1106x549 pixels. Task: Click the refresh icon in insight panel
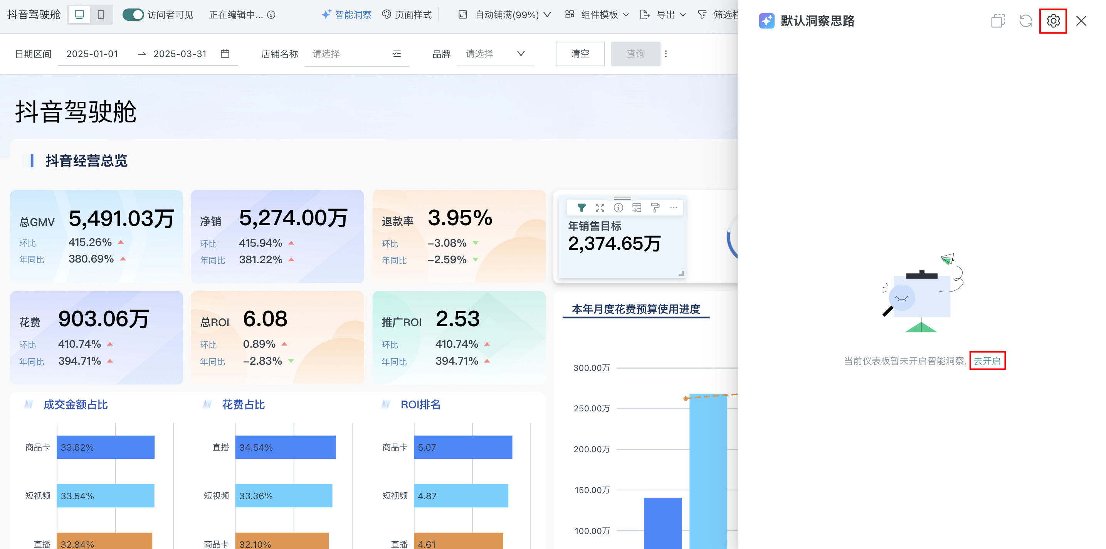click(x=1025, y=20)
